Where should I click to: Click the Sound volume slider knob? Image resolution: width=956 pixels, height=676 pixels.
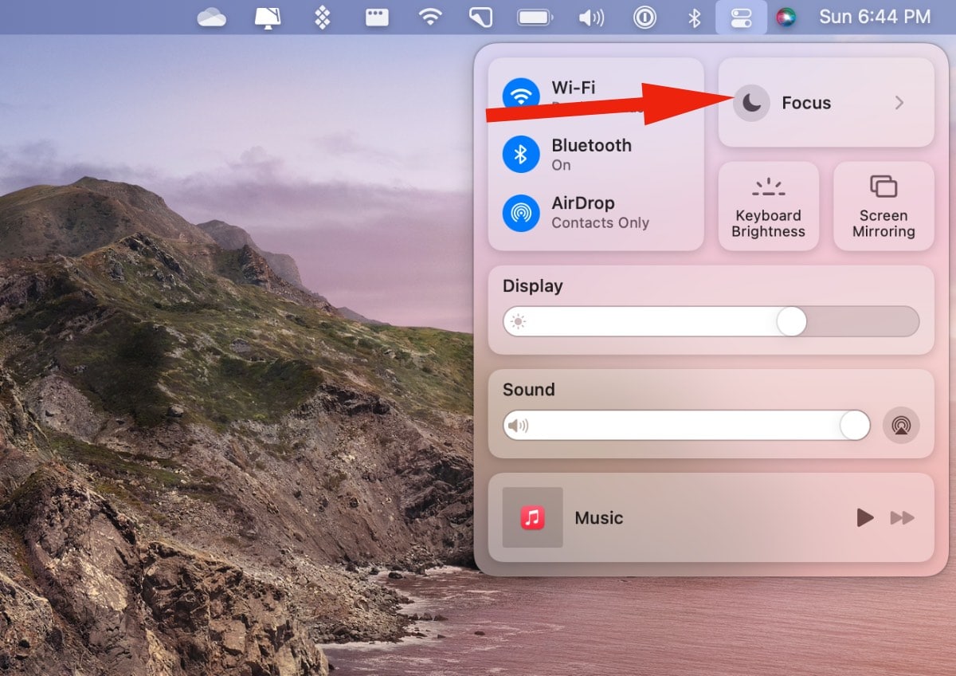point(855,426)
